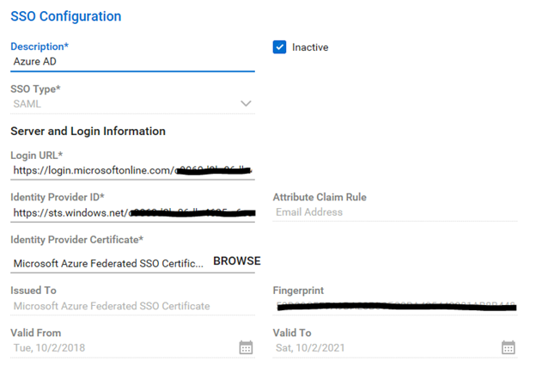Viewport: 536px width, 367px height.
Task: Click the Attribute Claim Rule label
Action: click(320, 197)
